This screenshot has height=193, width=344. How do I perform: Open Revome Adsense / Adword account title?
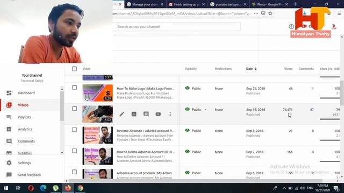coord(145,131)
